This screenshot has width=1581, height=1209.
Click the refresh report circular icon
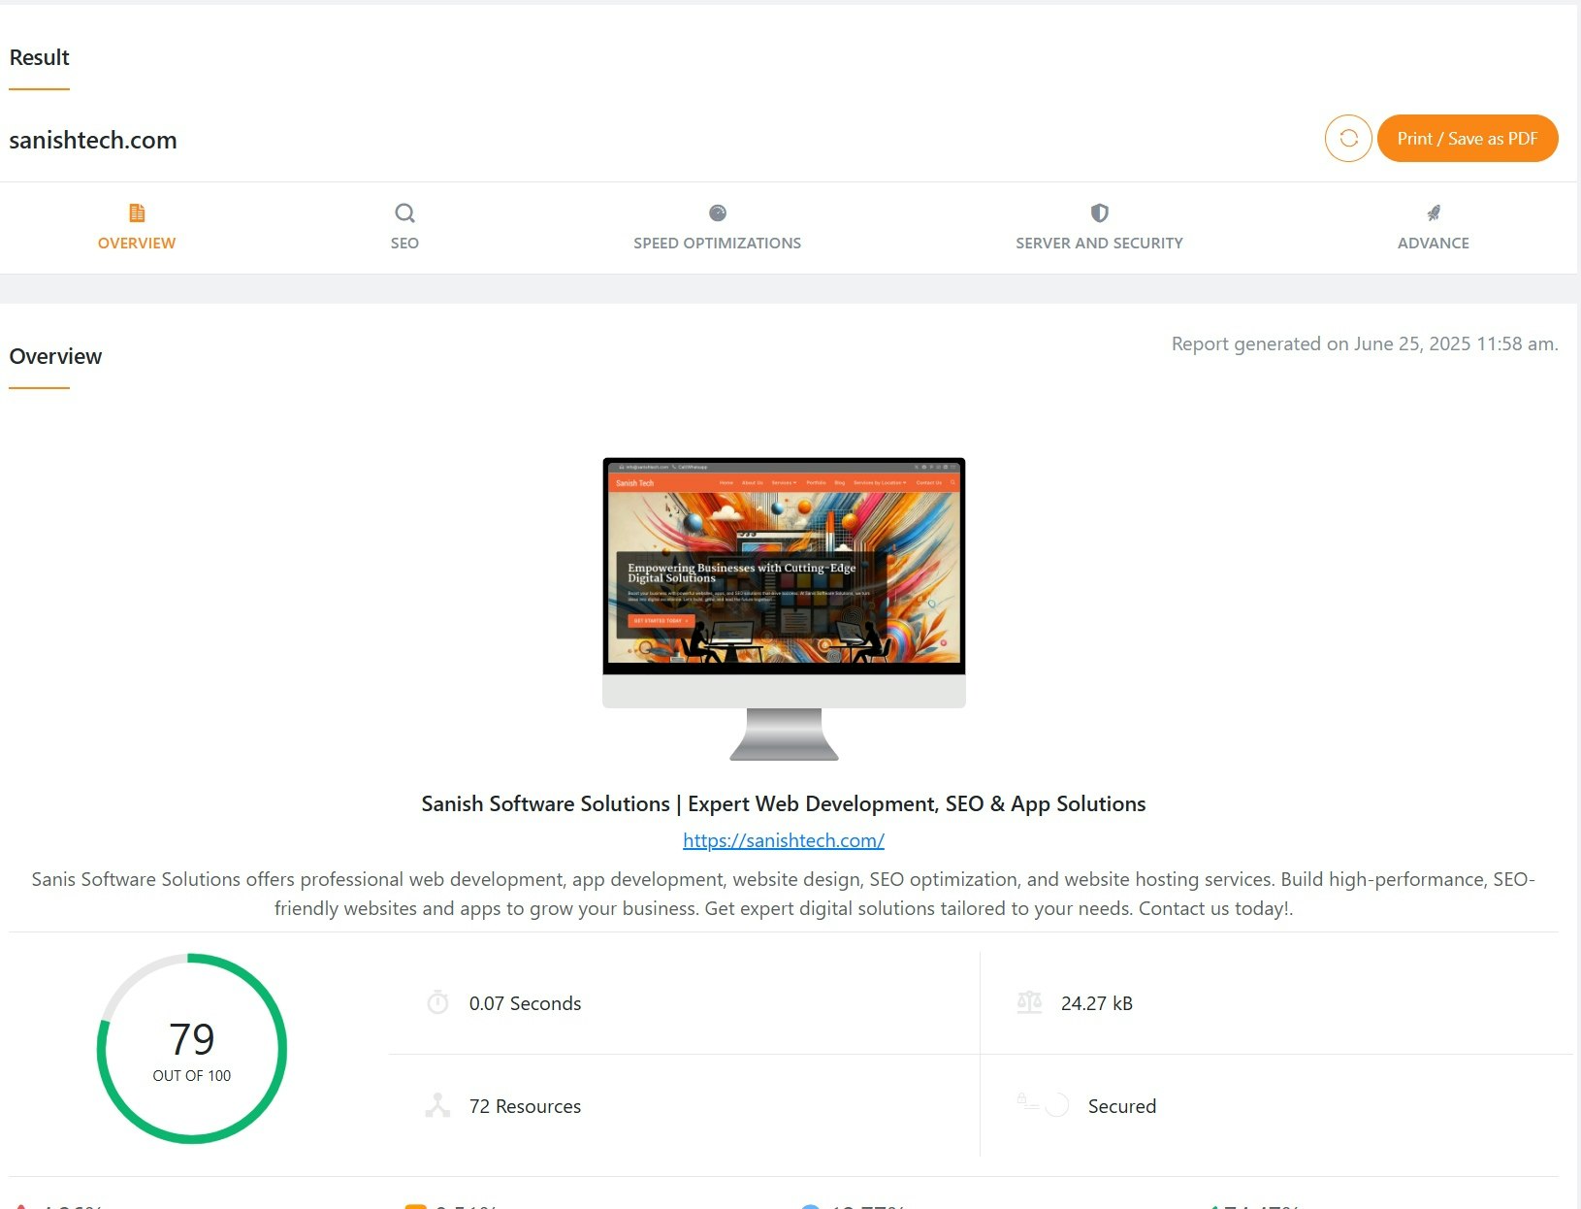click(x=1348, y=139)
